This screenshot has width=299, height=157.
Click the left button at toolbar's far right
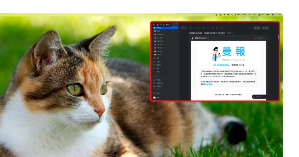click(x=257, y=28)
